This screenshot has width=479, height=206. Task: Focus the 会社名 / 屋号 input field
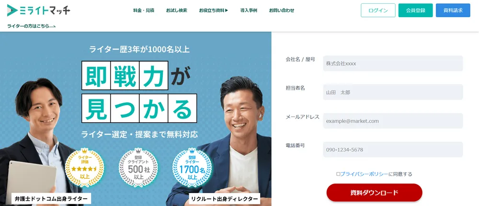pyautogui.click(x=393, y=64)
